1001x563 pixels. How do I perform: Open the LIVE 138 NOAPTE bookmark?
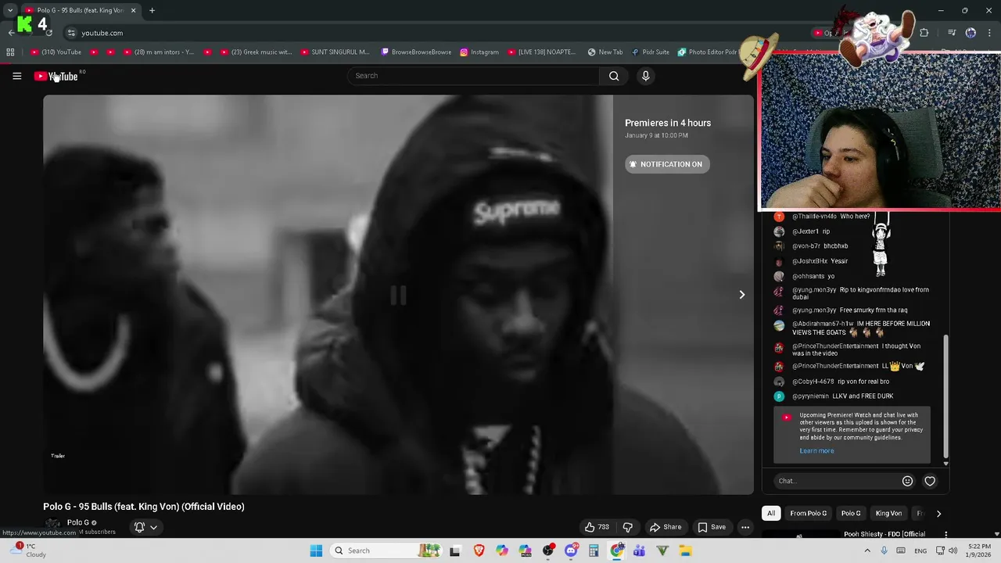[542, 52]
